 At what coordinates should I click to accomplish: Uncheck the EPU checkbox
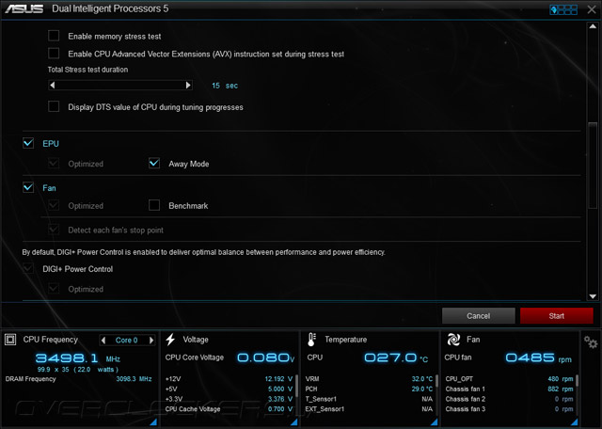click(28, 143)
